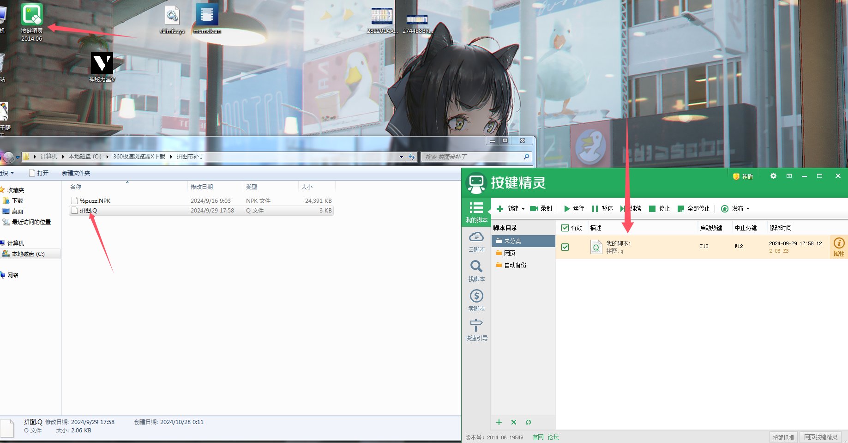Refresh Explorer address bar
The image size is (848, 443).
coord(412,157)
